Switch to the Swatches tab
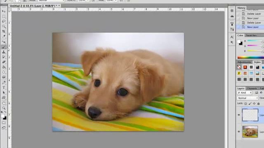Image resolution: width=264 pixels, height=148 pixels. [251, 35]
